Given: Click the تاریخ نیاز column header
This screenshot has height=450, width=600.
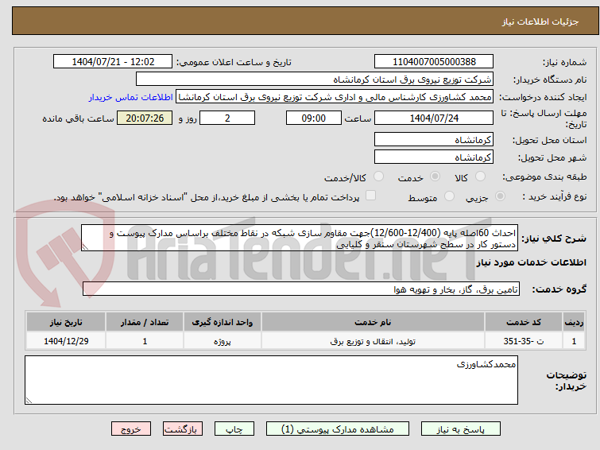Looking at the screenshot, I should click(x=66, y=322).
